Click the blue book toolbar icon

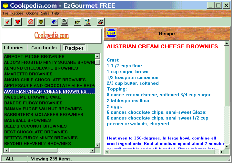tap(54, 22)
